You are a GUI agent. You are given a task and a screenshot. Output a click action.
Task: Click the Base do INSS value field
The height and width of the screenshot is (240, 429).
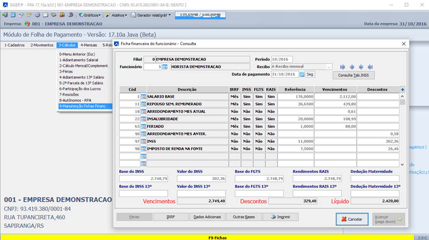pos(143,179)
